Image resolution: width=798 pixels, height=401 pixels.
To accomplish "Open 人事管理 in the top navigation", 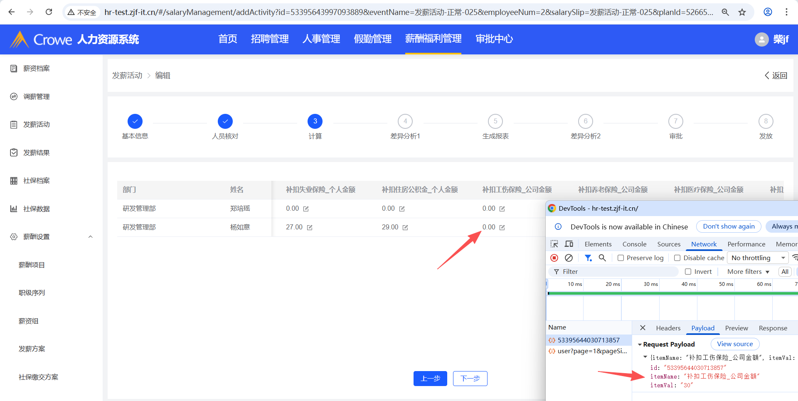I will pos(321,39).
